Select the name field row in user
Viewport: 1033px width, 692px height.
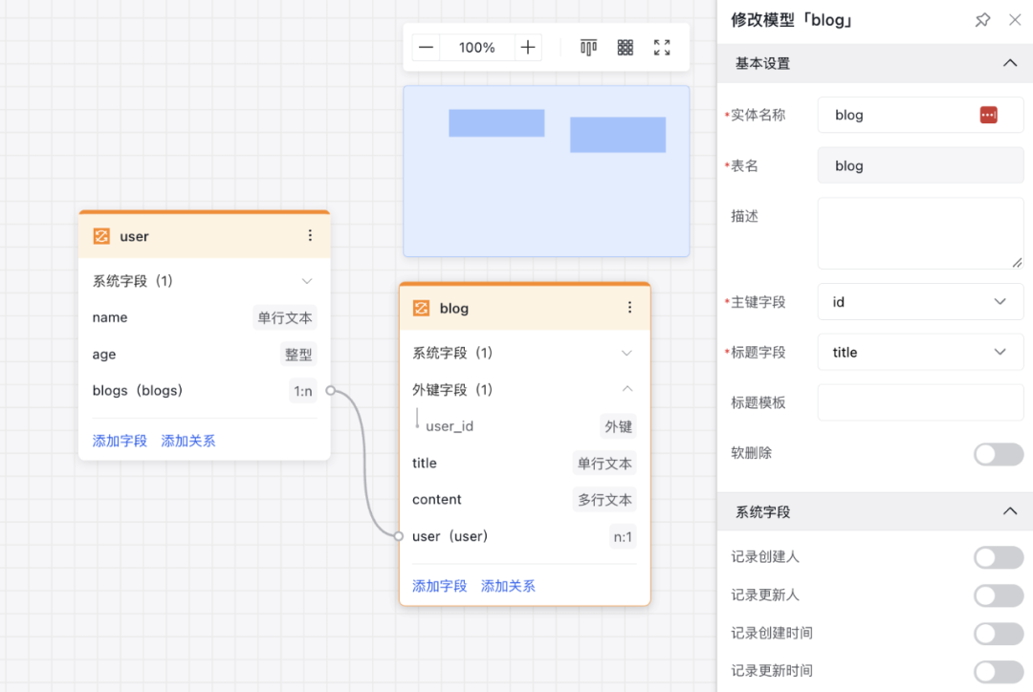click(x=205, y=317)
